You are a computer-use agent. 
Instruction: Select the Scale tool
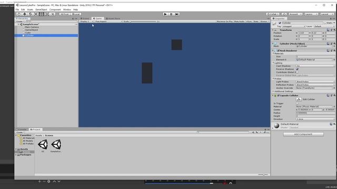pyautogui.click(x=36, y=14)
